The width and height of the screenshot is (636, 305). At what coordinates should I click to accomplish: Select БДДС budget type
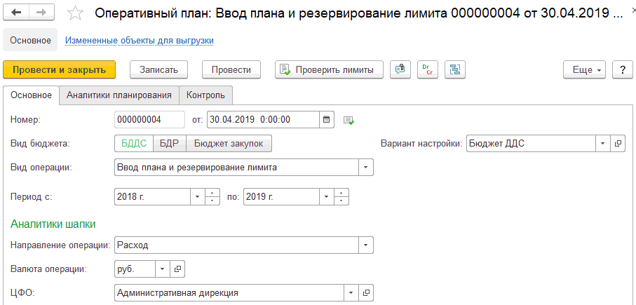pos(134,143)
